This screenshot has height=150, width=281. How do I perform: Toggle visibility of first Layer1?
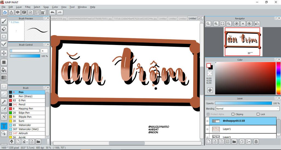(207, 129)
